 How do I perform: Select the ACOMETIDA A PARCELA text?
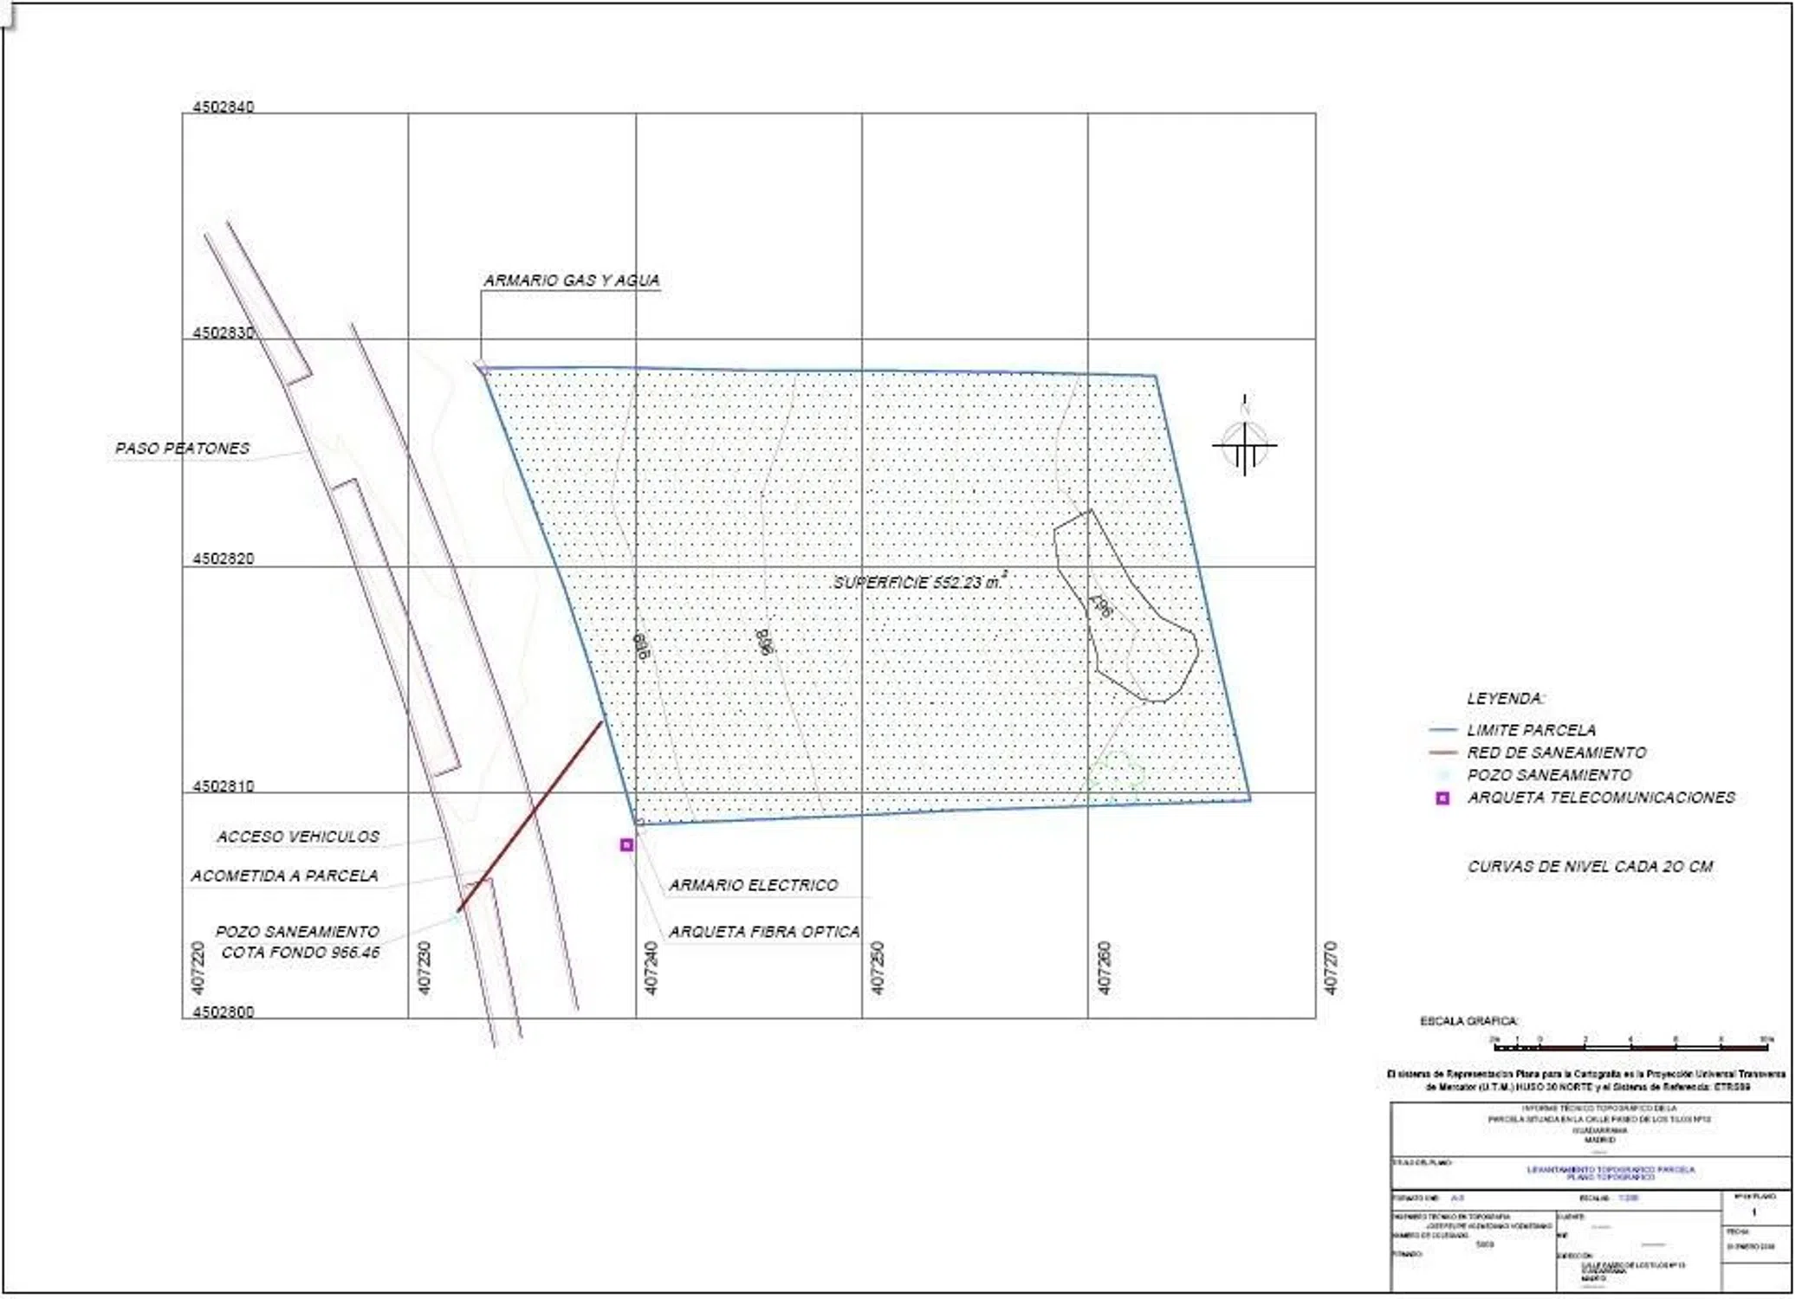(284, 876)
